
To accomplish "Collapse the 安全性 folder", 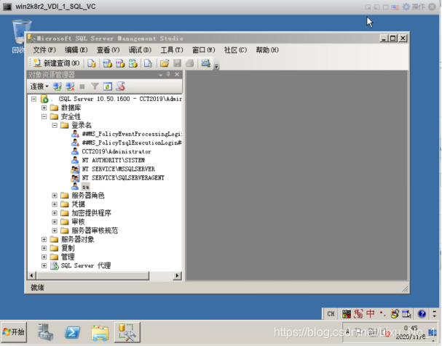I will point(44,116).
